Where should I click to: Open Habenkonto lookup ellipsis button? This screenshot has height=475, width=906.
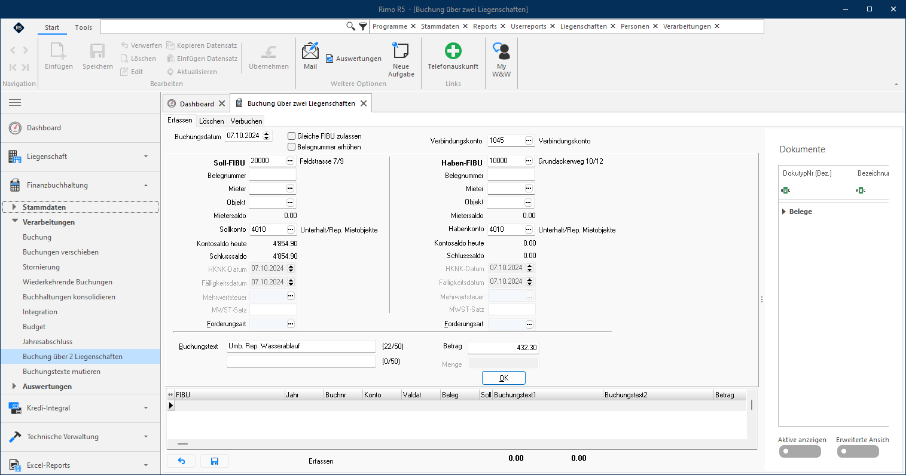(529, 229)
